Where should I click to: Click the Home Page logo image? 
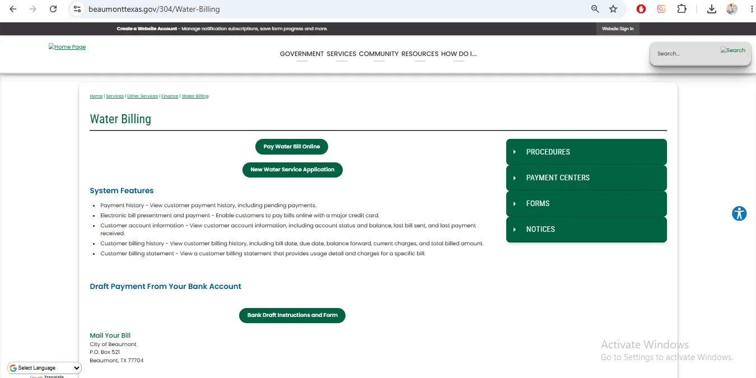click(67, 47)
